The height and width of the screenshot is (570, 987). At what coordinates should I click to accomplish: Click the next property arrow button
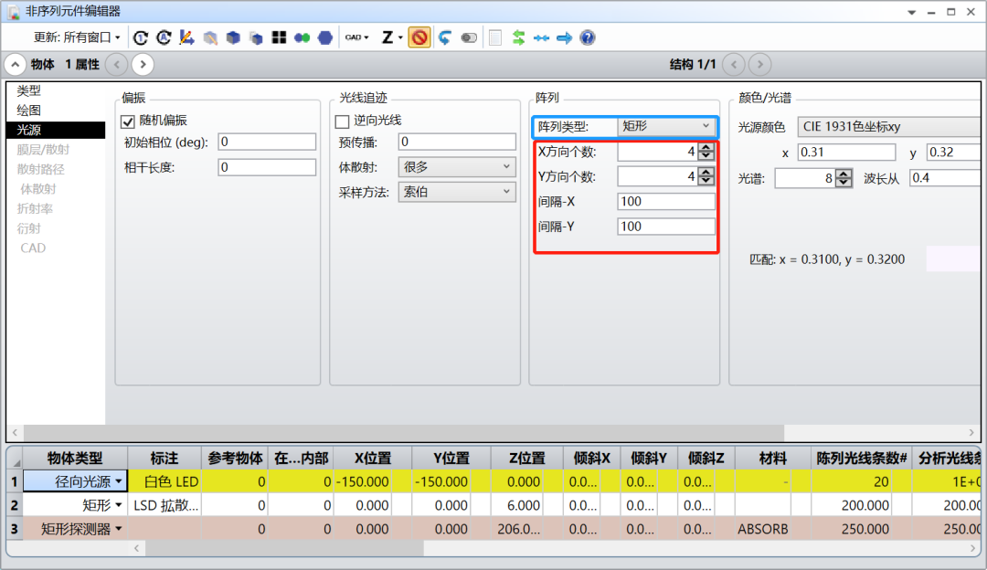143,65
